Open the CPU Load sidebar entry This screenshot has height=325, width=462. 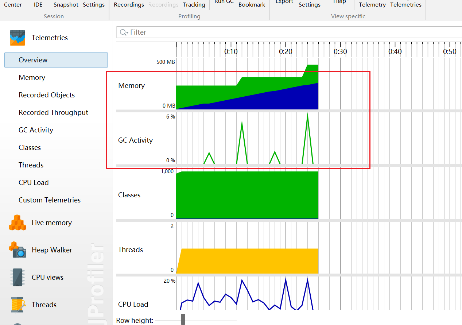point(34,183)
